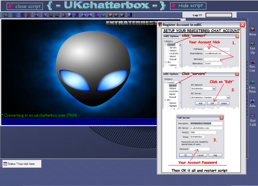
Task: Click the green gem beside the violet gem
Action: pyautogui.click(x=103, y=15)
